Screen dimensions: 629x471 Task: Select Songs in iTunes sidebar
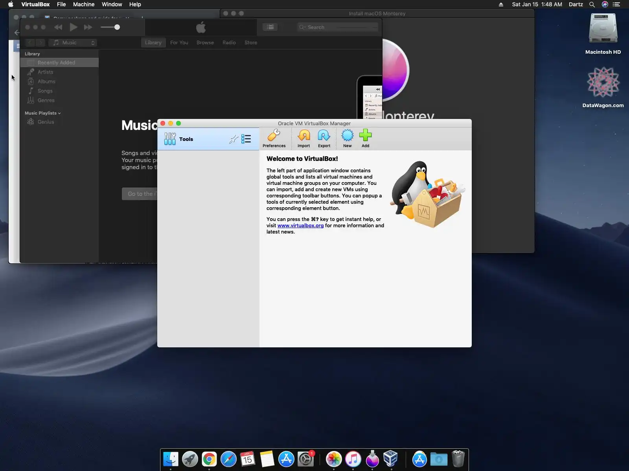click(x=59, y=91)
